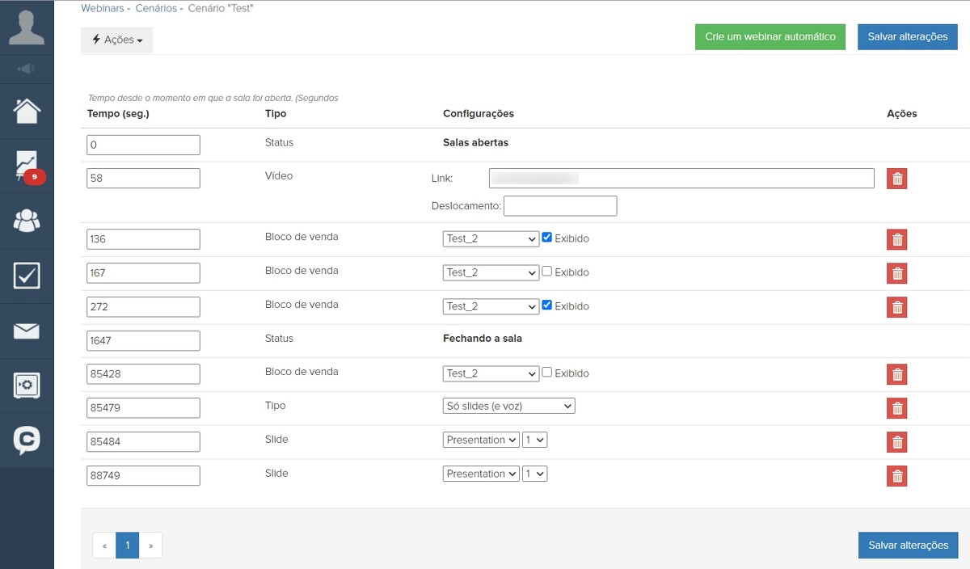This screenshot has height=569, width=970.
Task: Click 'Crie um webinar automático' button
Action: 770,37
